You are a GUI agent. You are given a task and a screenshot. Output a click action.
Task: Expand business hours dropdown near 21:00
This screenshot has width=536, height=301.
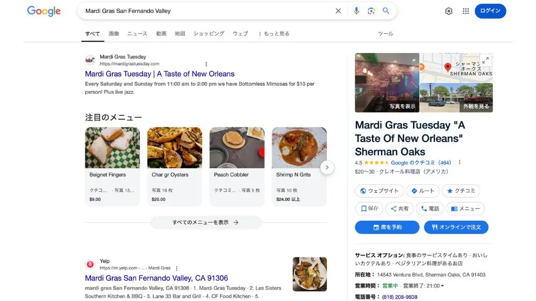coord(442,286)
